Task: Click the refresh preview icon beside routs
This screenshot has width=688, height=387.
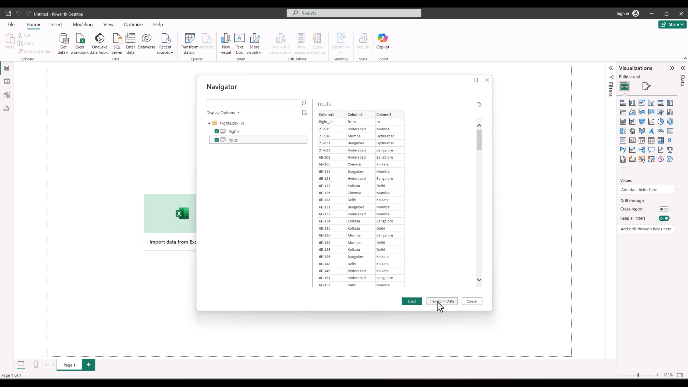Action: click(479, 105)
